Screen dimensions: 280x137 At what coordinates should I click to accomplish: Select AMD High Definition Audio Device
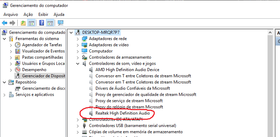point(127,70)
